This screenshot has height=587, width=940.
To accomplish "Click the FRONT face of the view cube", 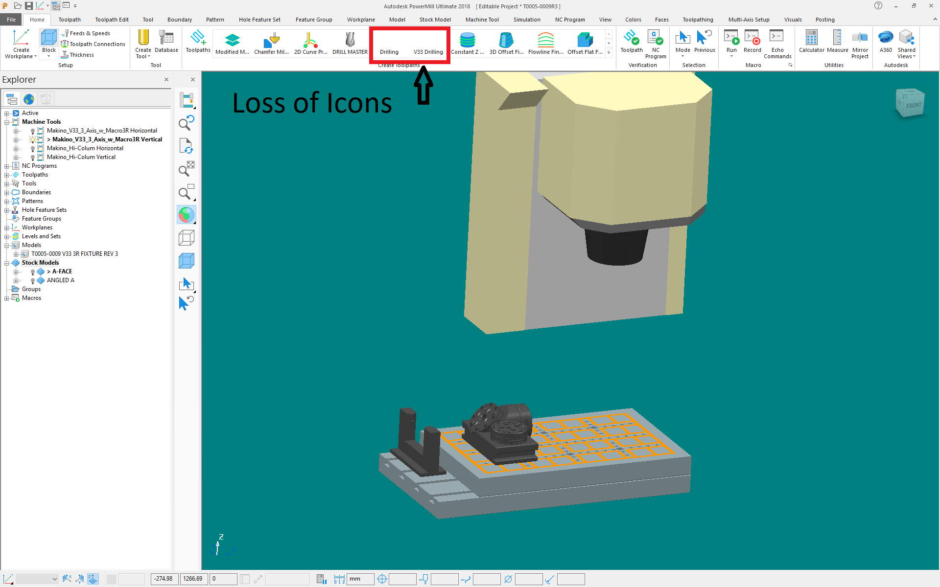I will coord(913,105).
